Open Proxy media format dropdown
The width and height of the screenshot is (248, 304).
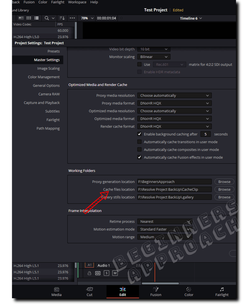click(x=174, y=103)
